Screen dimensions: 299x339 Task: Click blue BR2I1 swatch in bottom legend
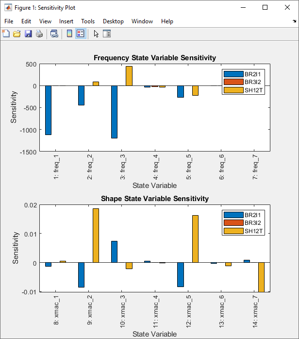coord(233,215)
